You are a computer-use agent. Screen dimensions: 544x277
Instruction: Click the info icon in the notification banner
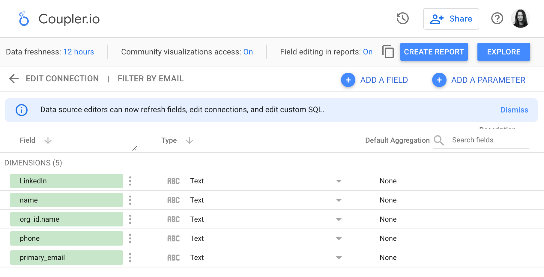[21, 110]
